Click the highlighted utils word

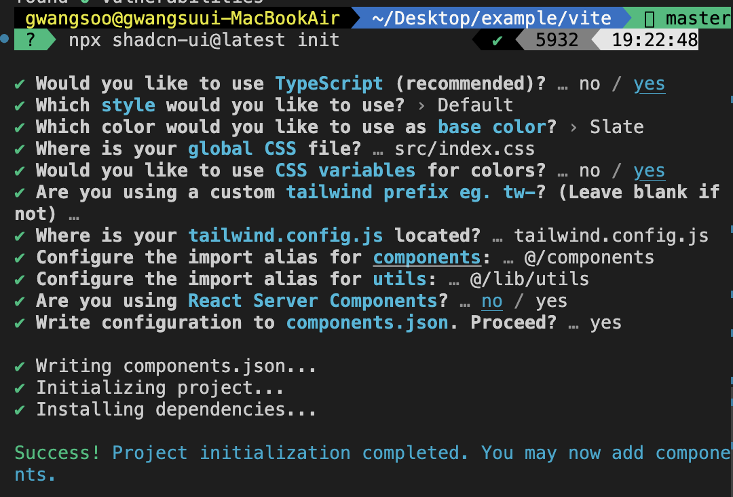pyautogui.click(x=400, y=279)
